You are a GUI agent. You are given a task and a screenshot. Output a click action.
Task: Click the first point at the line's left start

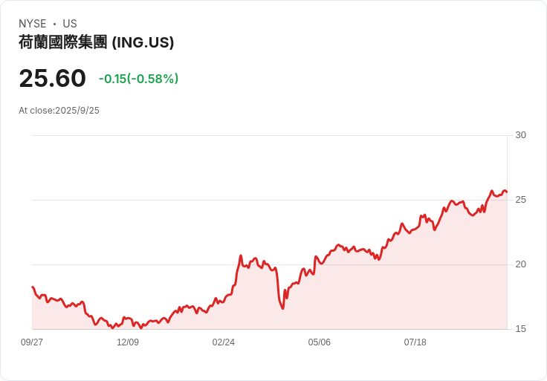(x=33, y=287)
